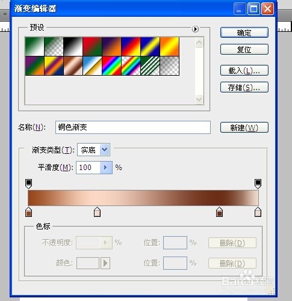292x301 pixels.
Task: Choose blue-yellow-blue gradient preset
Action: (x=150, y=46)
